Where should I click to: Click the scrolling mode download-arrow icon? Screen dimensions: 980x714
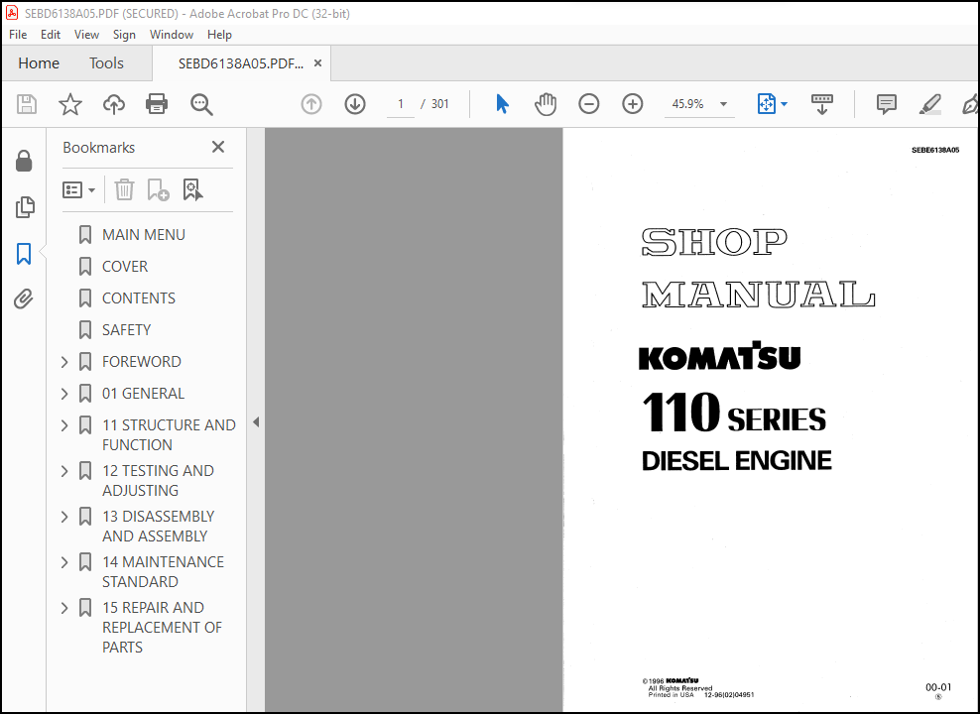[822, 104]
